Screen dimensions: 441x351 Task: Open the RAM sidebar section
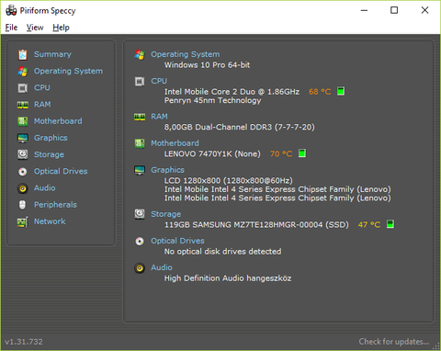[x=42, y=105]
